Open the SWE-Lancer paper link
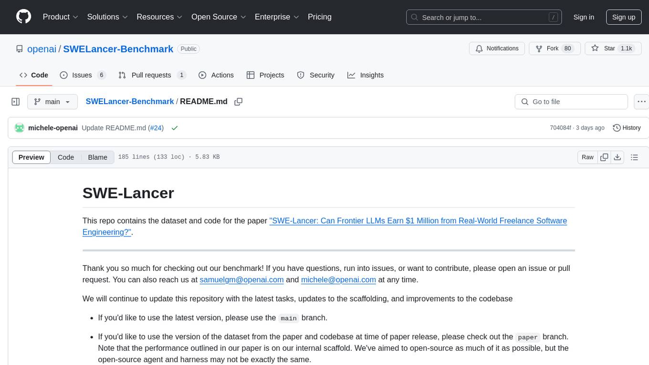 (418, 221)
